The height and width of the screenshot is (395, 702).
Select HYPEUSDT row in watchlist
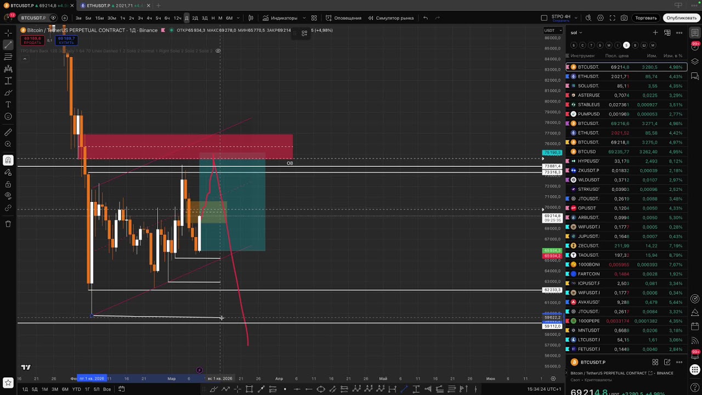(626, 161)
